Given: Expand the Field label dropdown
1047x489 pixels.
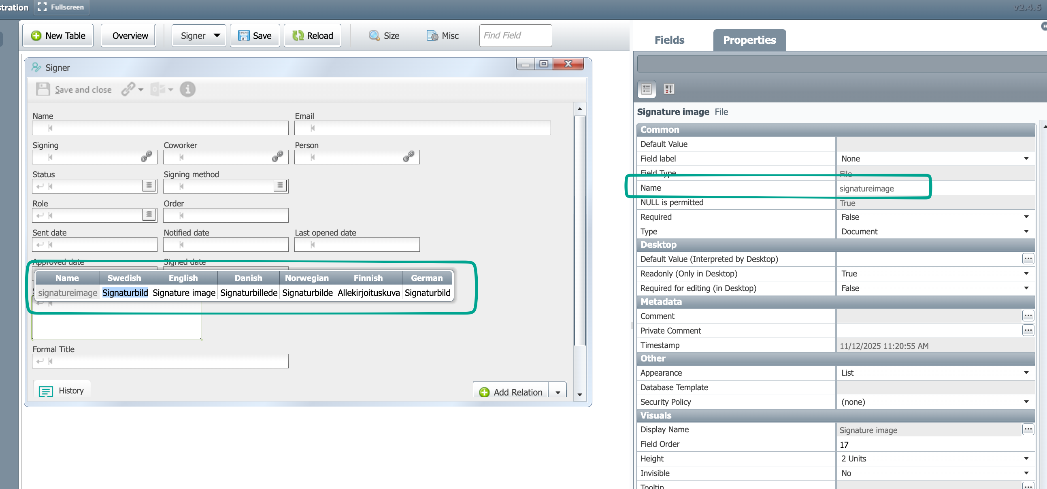Looking at the screenshot, I should point(1026,159).
